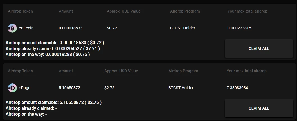Claim all τDoge airdrop

click(x=259, y=108)
